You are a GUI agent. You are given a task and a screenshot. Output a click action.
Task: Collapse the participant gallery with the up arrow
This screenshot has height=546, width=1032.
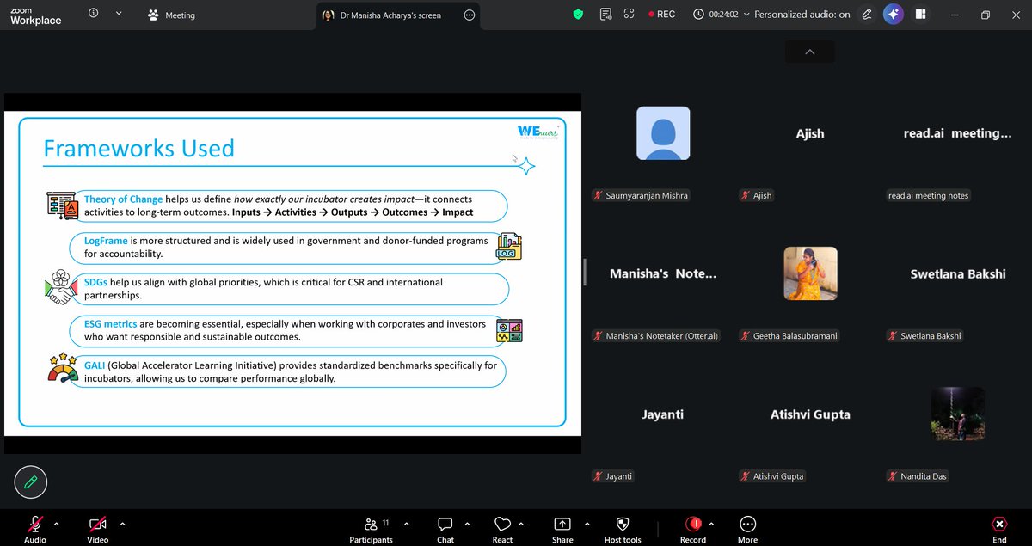(x=808, y=52)
